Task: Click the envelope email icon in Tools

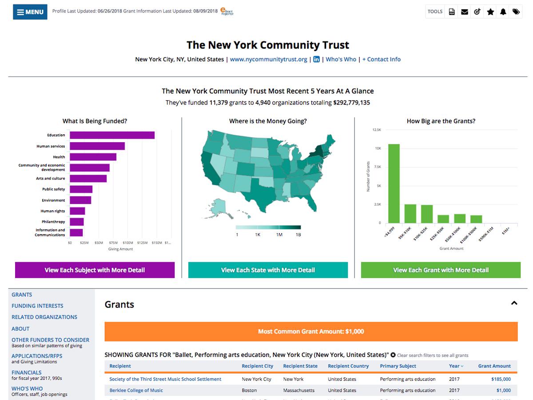Action: point(465,12)
